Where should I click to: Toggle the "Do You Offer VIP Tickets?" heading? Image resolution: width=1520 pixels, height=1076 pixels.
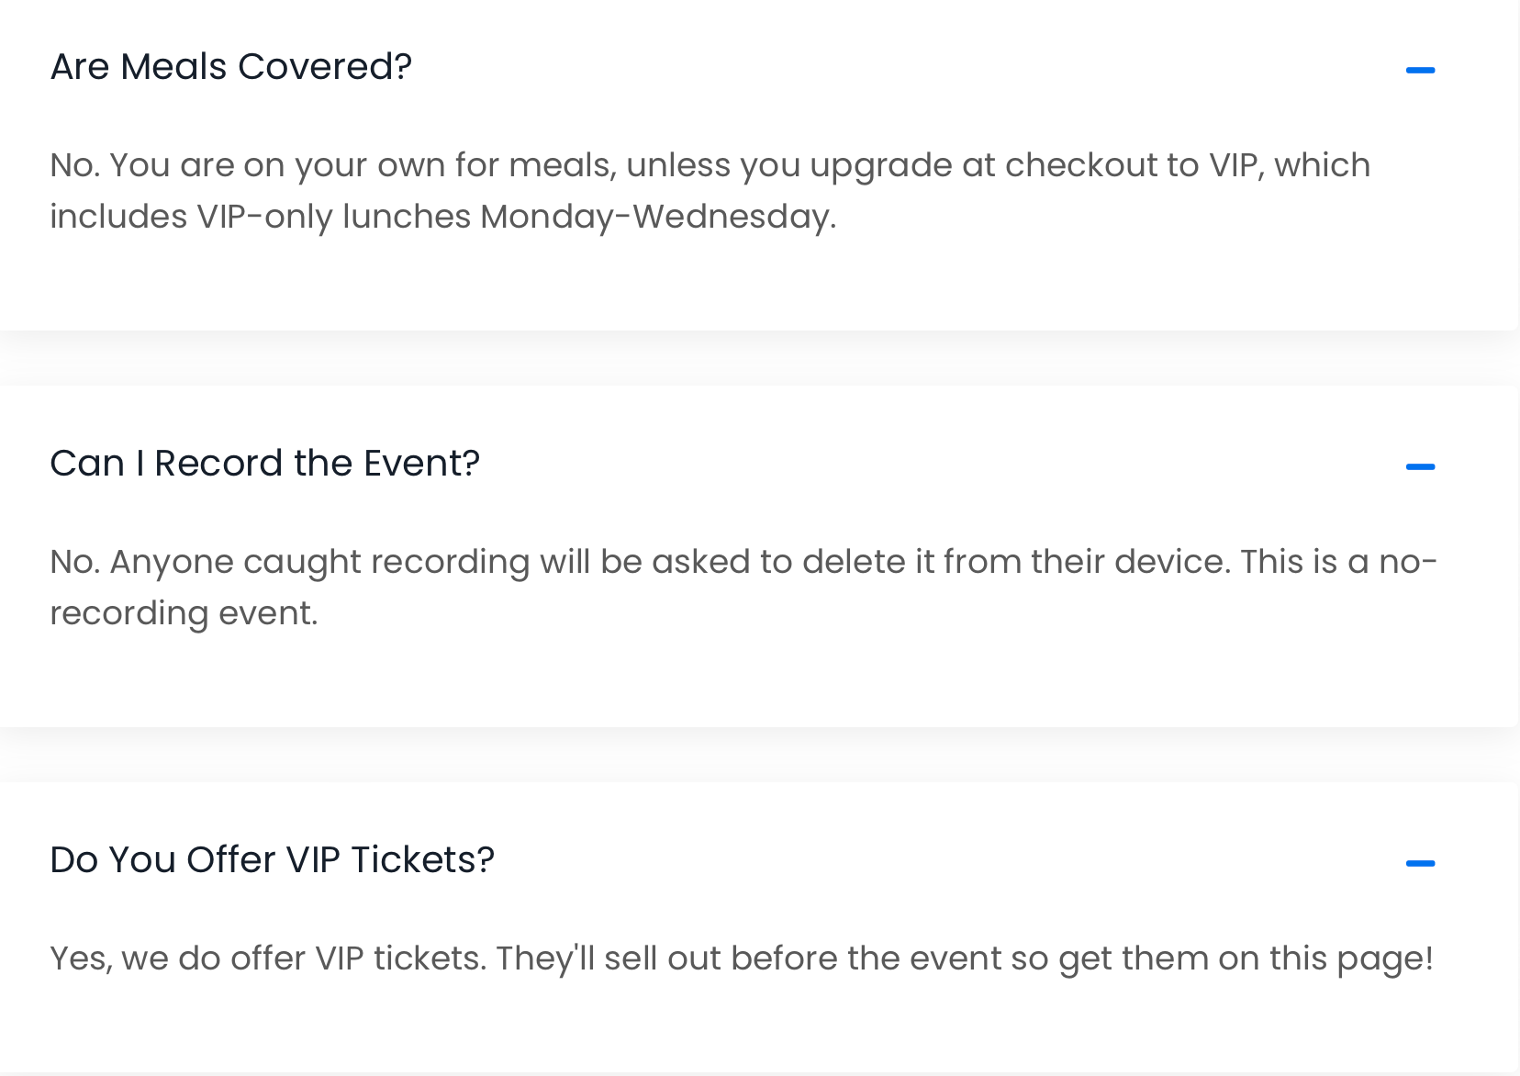pos(272,860)
